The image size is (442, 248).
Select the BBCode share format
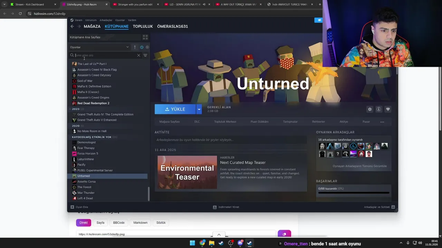coord(119,223)
